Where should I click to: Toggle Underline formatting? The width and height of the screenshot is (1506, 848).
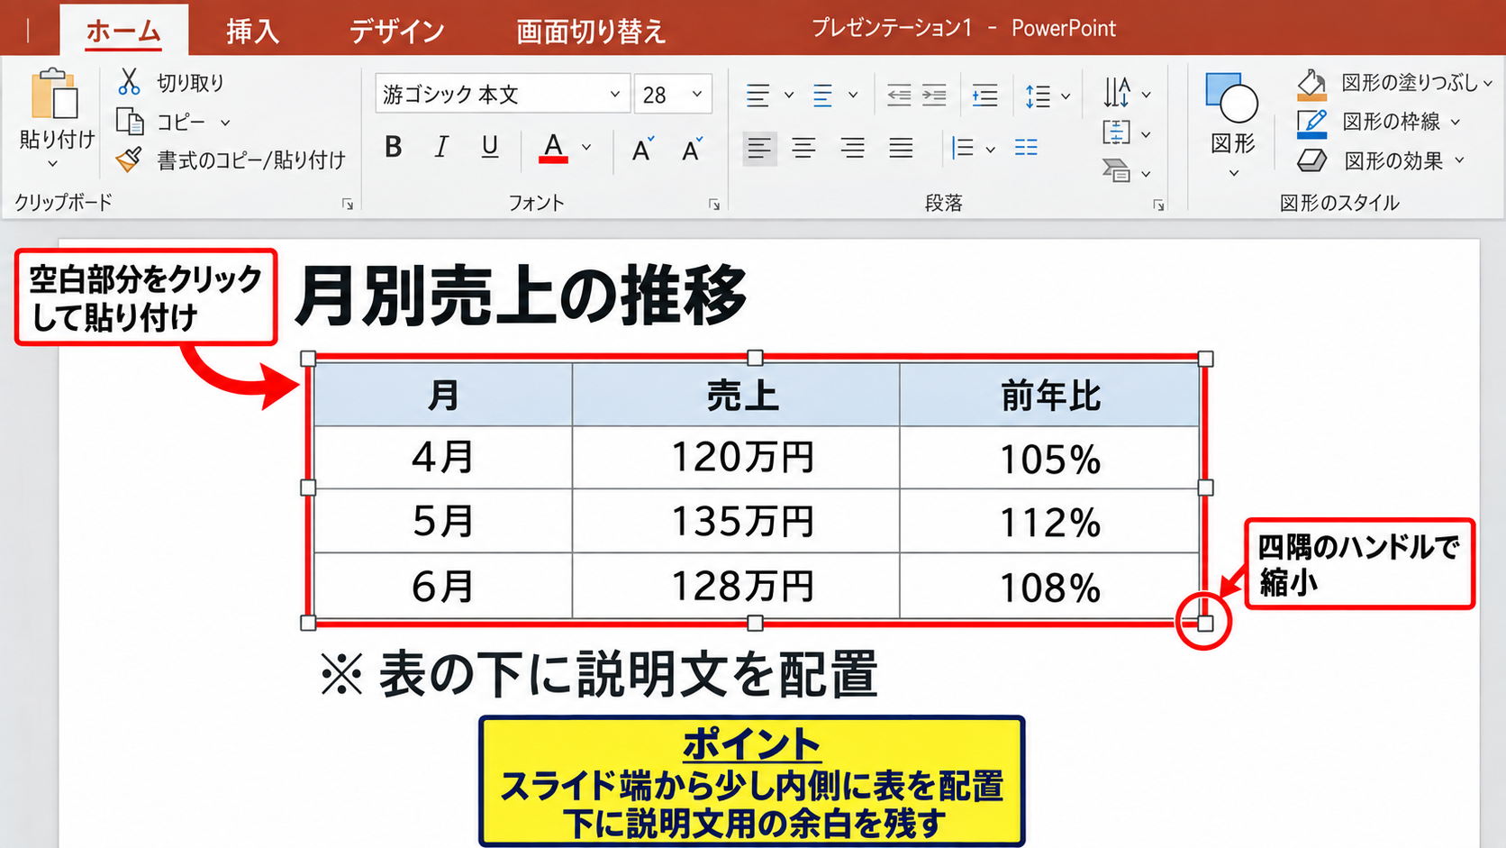490,147
